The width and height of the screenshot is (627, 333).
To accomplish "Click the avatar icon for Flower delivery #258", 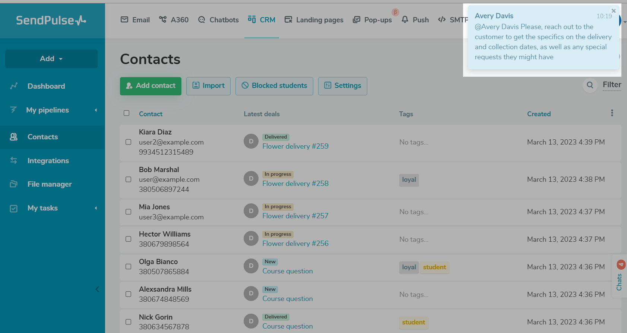I will (251, 179).
